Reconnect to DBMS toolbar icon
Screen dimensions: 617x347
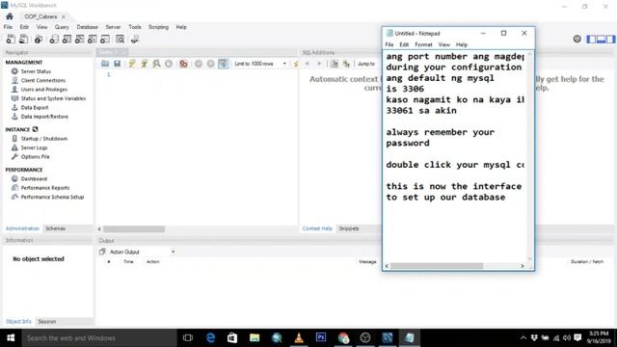(135, 39)
